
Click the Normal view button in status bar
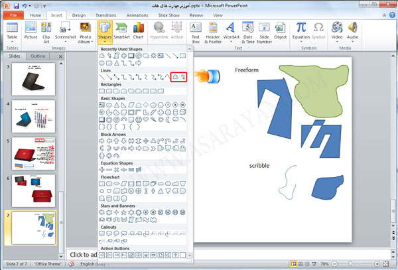tap(293, 265)
